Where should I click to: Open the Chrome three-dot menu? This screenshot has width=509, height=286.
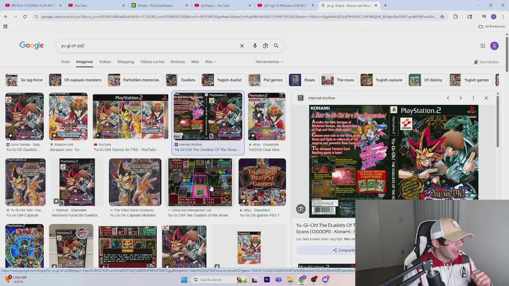pos(503,17)
